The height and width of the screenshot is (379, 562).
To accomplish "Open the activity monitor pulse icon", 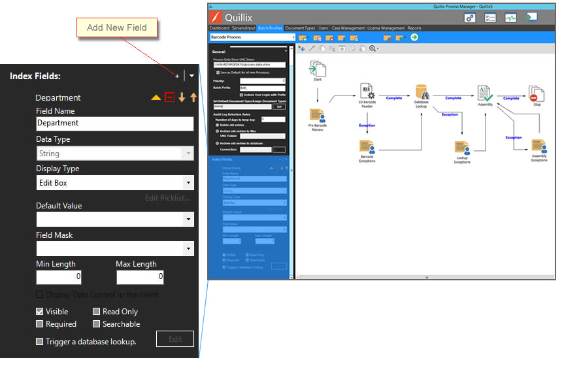I will (x=510, y=18).
